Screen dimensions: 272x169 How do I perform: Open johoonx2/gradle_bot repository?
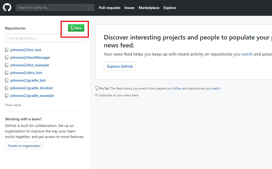(x=28, y=81)
